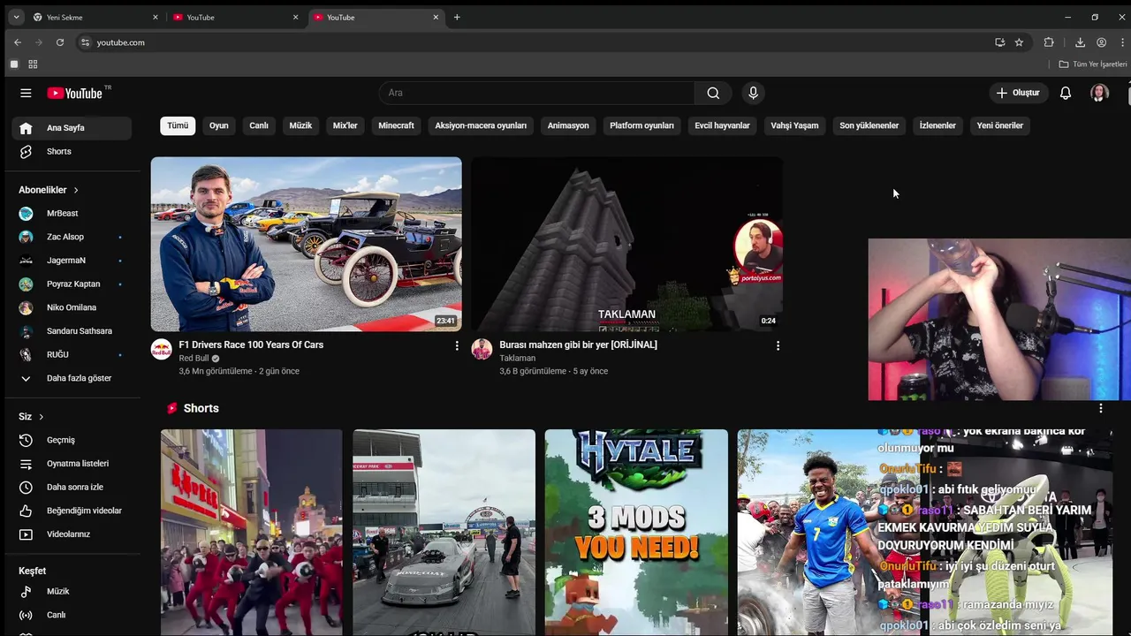
Task: Open Daha sonra izle list
Action: (72, 488)
